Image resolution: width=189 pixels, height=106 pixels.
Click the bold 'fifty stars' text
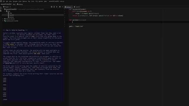[10, 44]
